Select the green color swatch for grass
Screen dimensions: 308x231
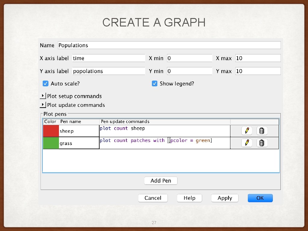[x=51, y=143]
